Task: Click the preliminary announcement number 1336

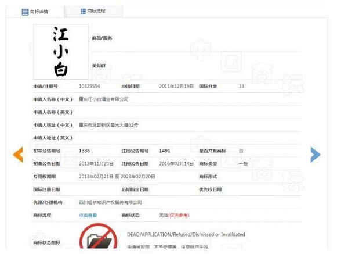Action: tap(85, 151)
